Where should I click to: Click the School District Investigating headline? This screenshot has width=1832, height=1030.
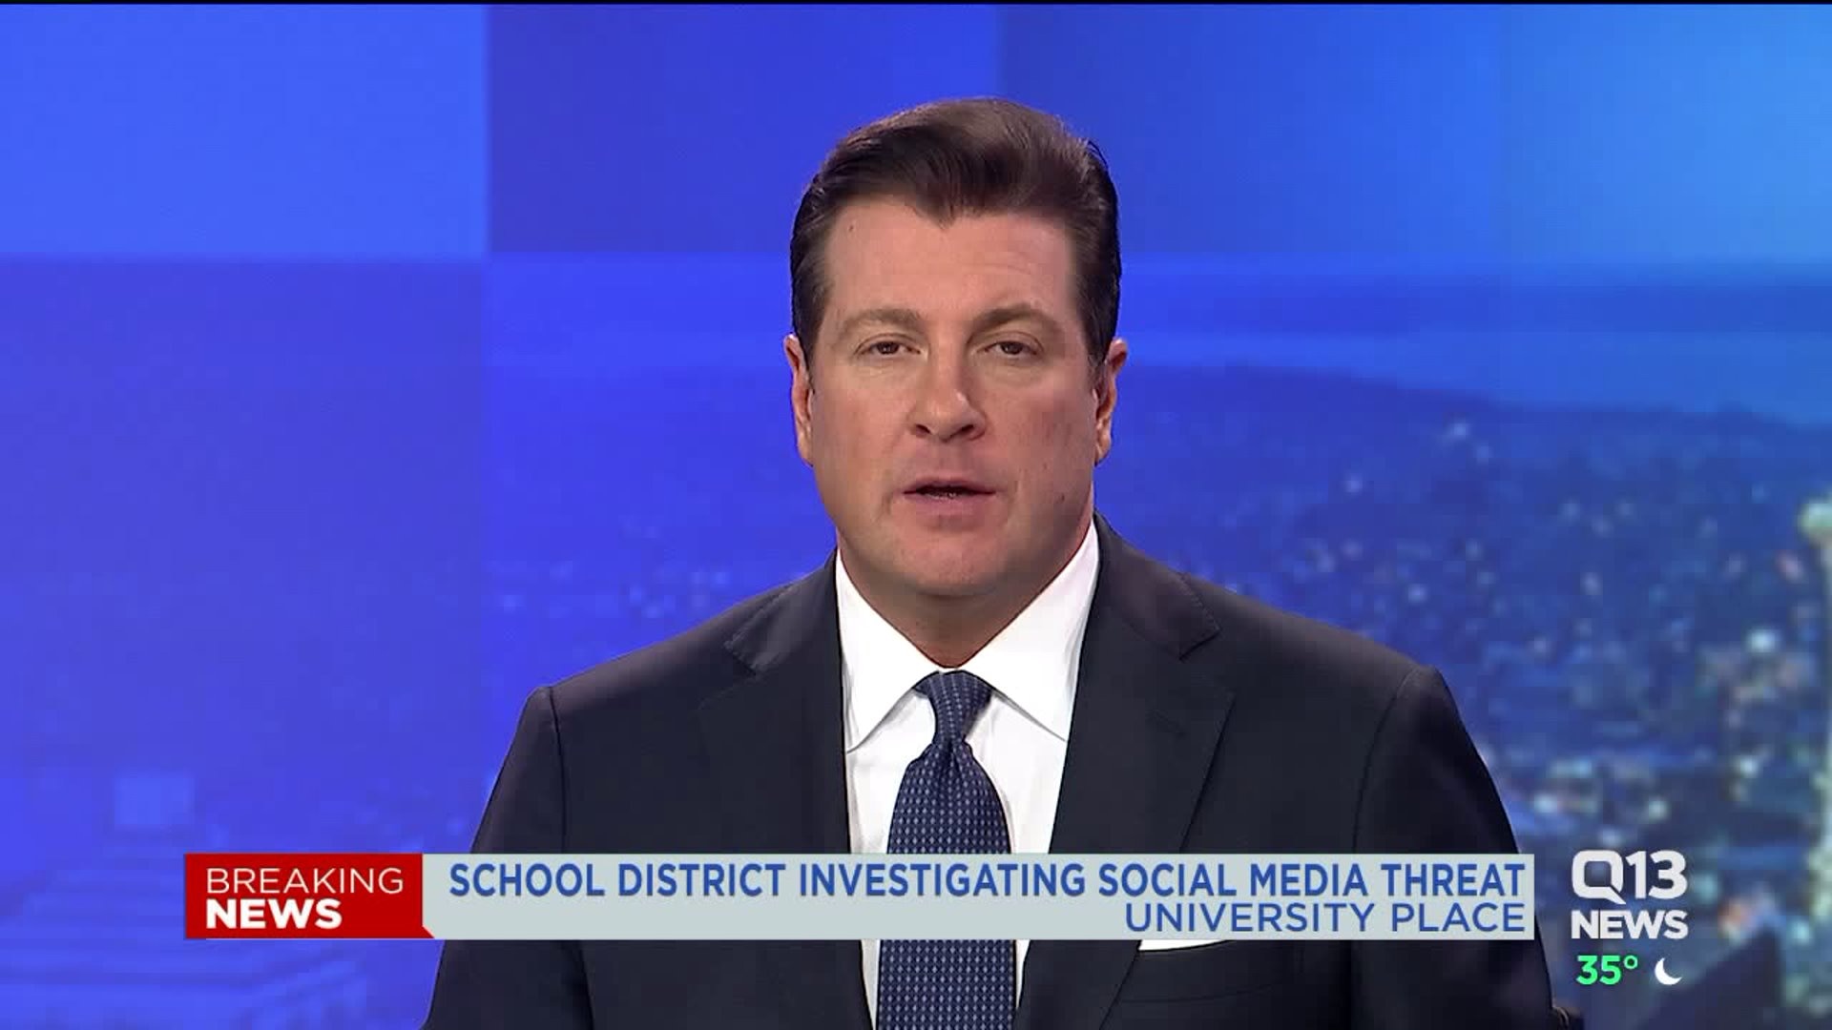[x=986, y=878]
